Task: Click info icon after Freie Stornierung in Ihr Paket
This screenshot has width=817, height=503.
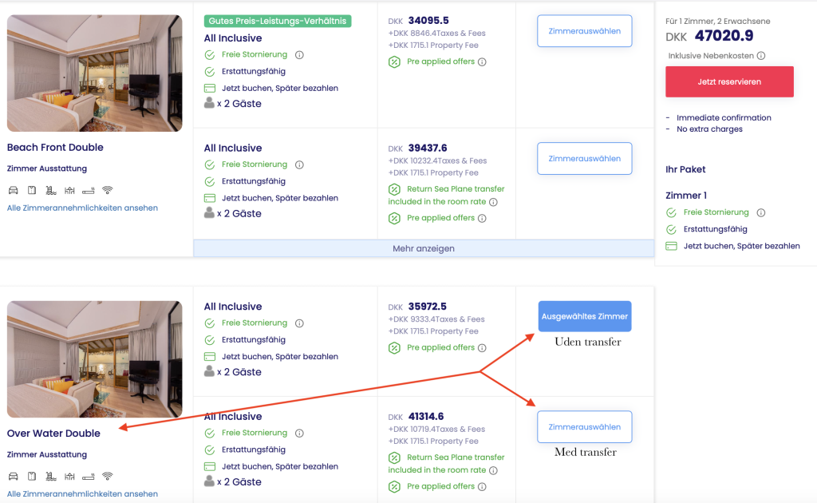Action: coord(761,212)
